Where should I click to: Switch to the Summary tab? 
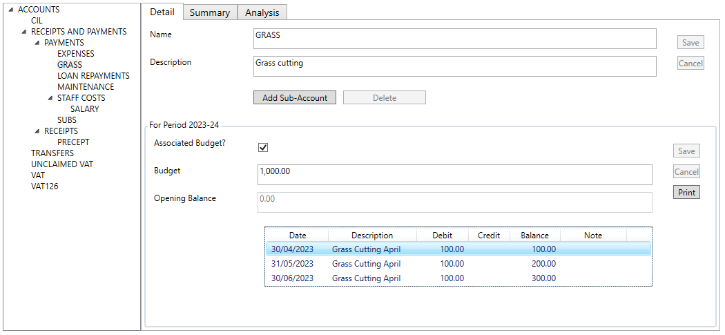click(x=210, y=12)
